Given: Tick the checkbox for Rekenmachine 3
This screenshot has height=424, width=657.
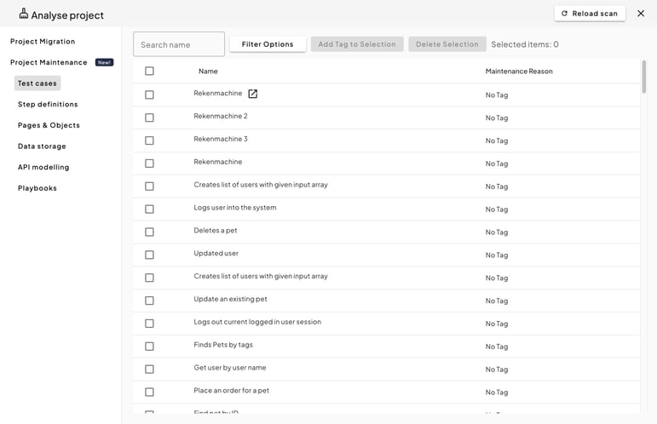Looking at the screenshot, I should point(149,140).
